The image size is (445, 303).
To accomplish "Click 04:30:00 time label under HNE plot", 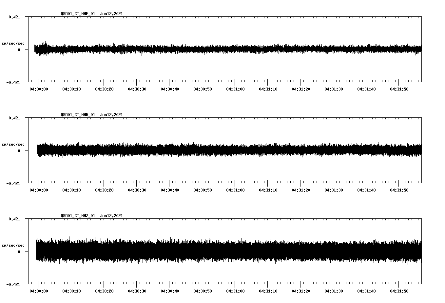I will 39,89.
